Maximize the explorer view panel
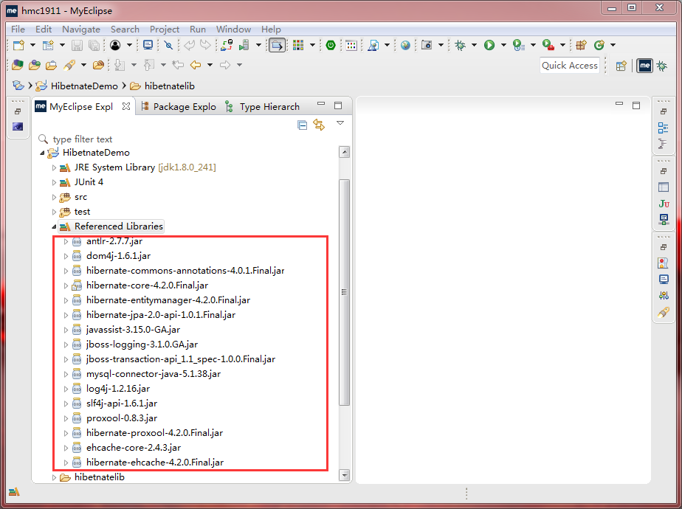This screenshot has width=682, height=509. (x=338, y=105)
